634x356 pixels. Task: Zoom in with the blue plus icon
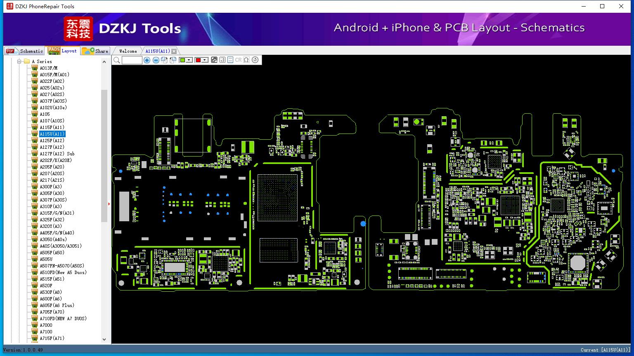pyautogui.click(x=147, y=60)
